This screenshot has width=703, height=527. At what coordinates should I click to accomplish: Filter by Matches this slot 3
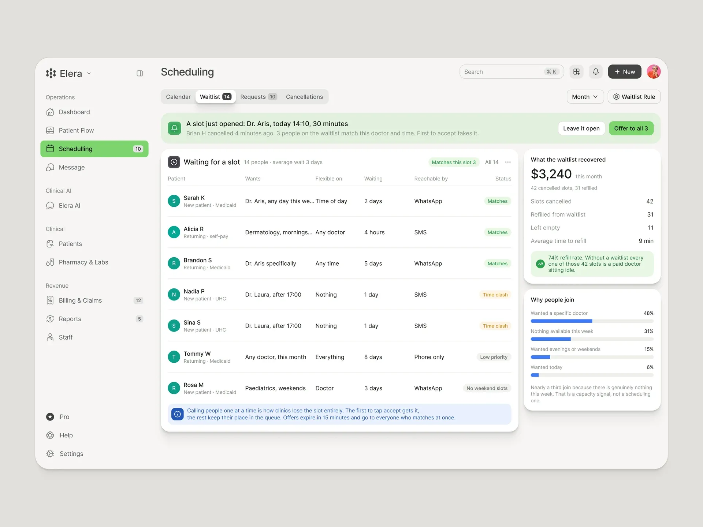[454, 162]
